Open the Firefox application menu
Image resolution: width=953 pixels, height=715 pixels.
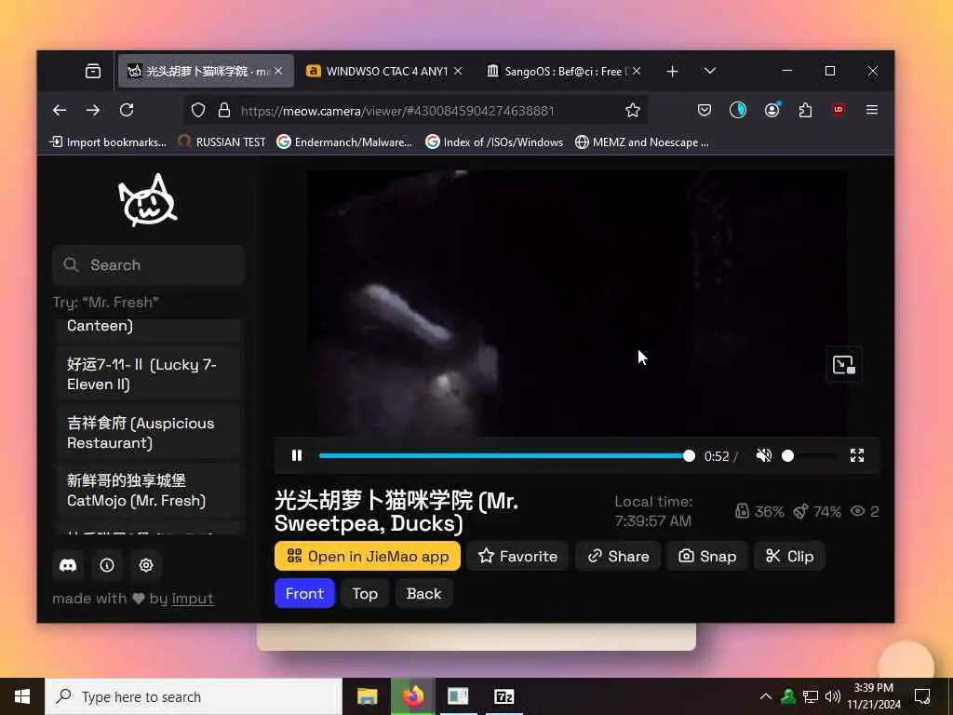tap(872, 110)
